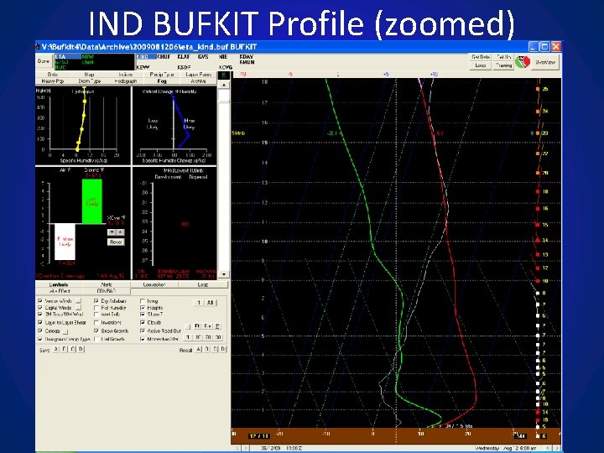Image resolution: width=604 pixels, height=453 pixels.
Task: Toggle the Digital Winds checkbox
Action: coord(40,308)
